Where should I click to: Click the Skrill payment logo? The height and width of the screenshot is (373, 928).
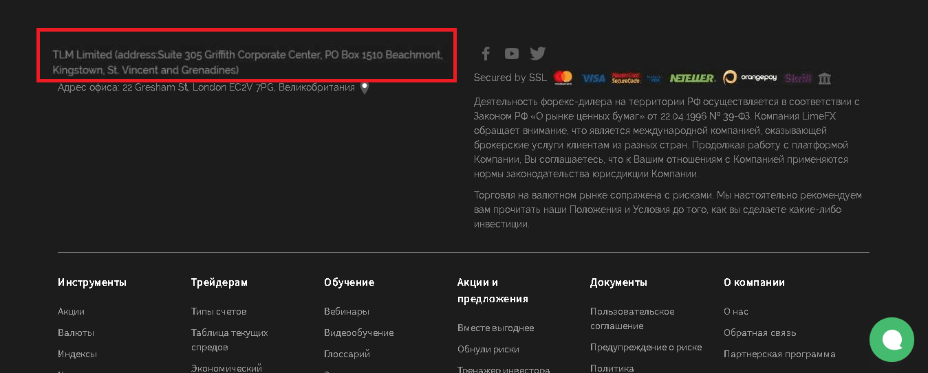pos(798,78)
